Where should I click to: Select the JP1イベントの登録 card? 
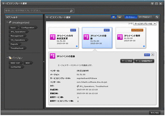[x=97, y=38]
